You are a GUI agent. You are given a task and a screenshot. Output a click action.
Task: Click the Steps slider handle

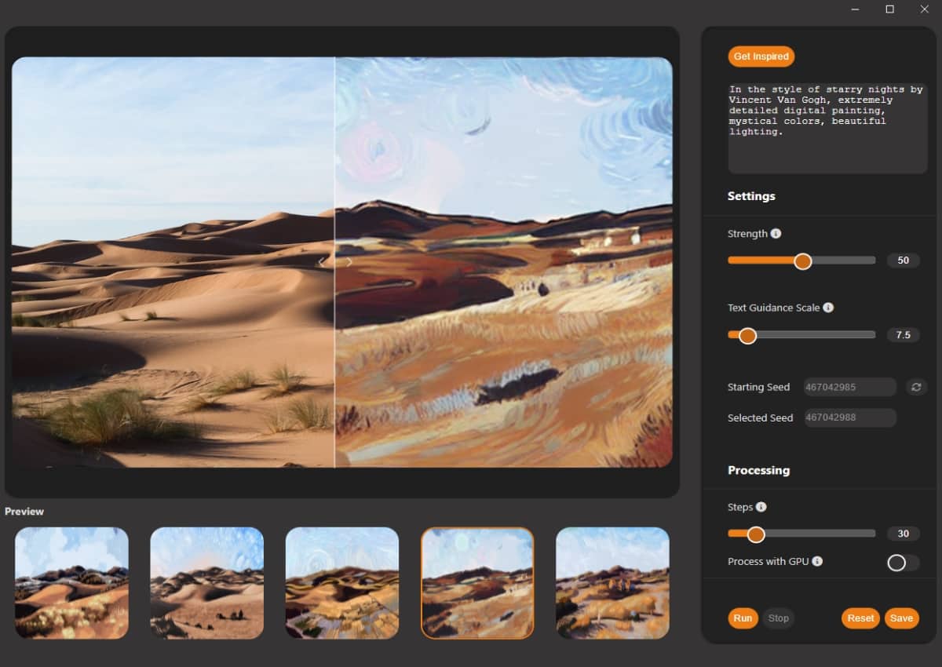756,534
